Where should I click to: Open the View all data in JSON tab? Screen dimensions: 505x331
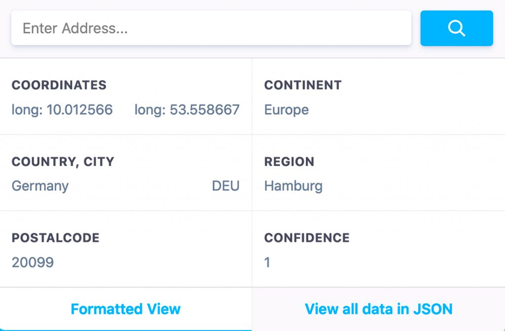[379, 309]
